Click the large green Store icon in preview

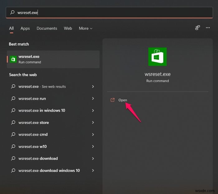pyautogui.click(x=157, y=56)
